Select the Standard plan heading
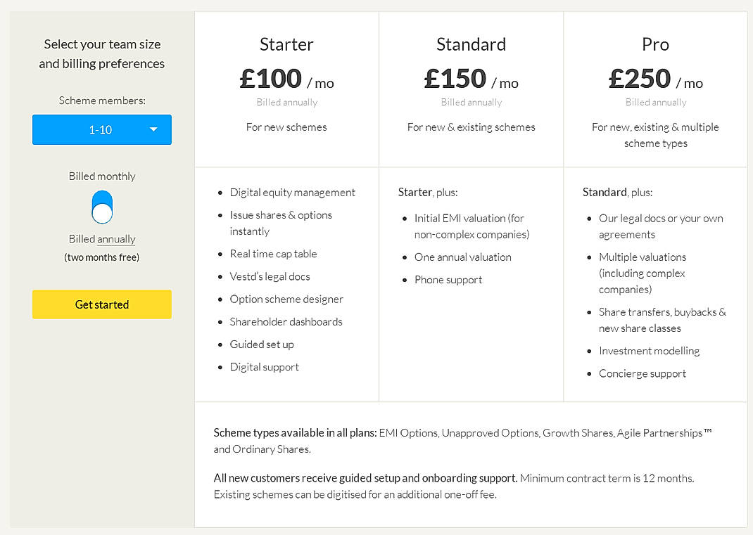This screenshot has height=535, width=753. pyautogui.click(x=471, y=44)
